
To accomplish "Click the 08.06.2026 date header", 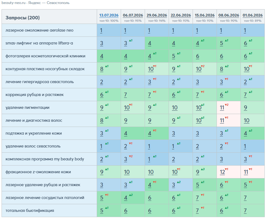I will [229, 15].
